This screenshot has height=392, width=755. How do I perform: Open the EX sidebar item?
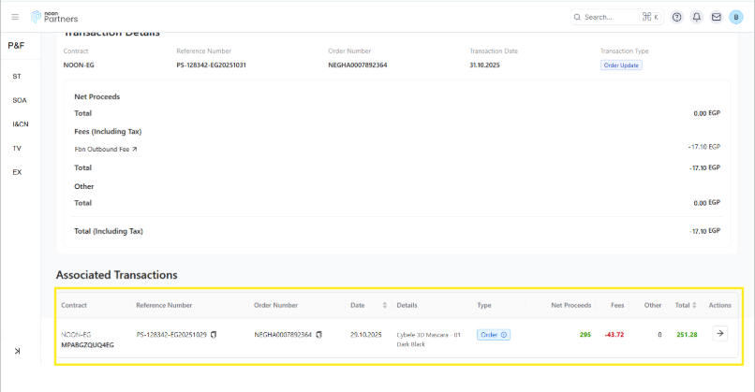17,172
